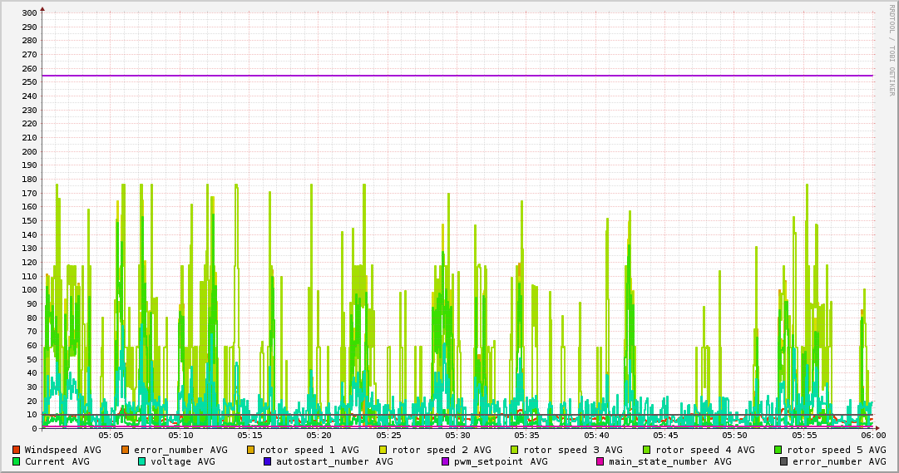Click the purple pwm_setpoint AVG swatch

coord(445,461)
